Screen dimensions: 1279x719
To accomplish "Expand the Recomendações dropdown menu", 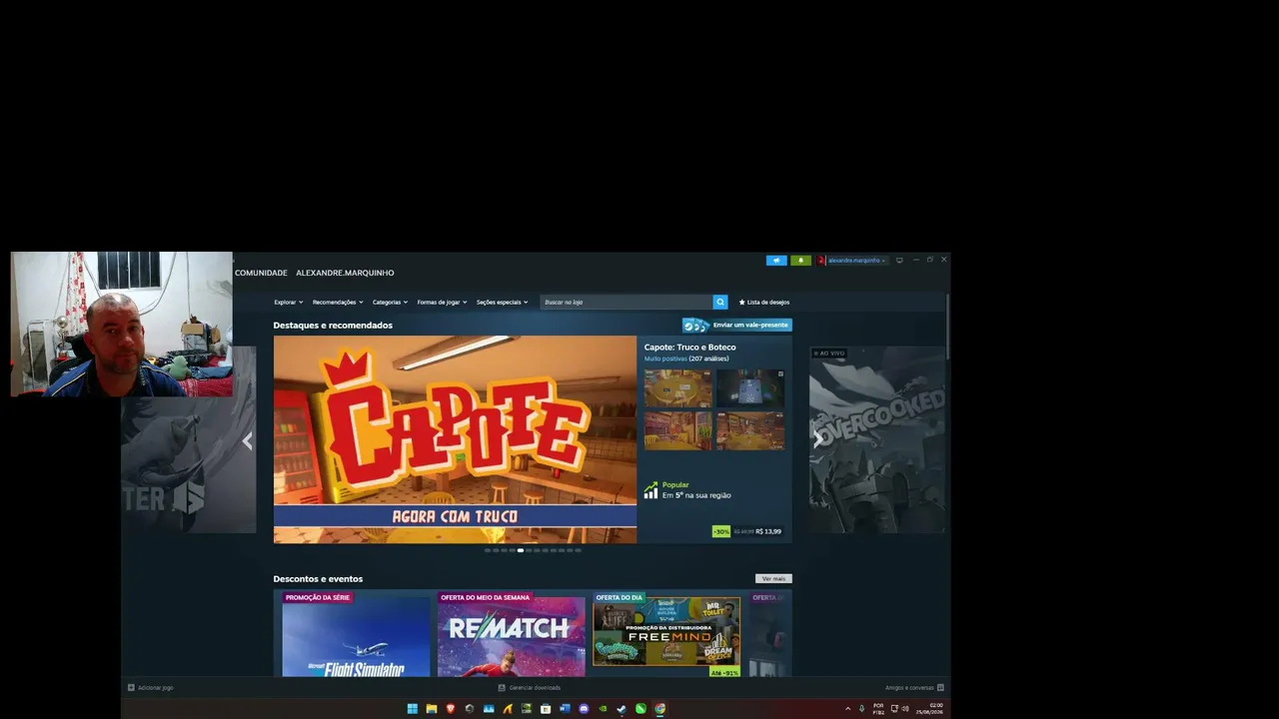I will 338,302.
